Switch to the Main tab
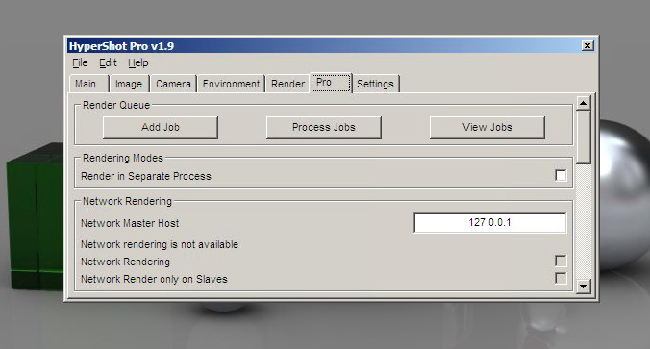 coord(88,85)
